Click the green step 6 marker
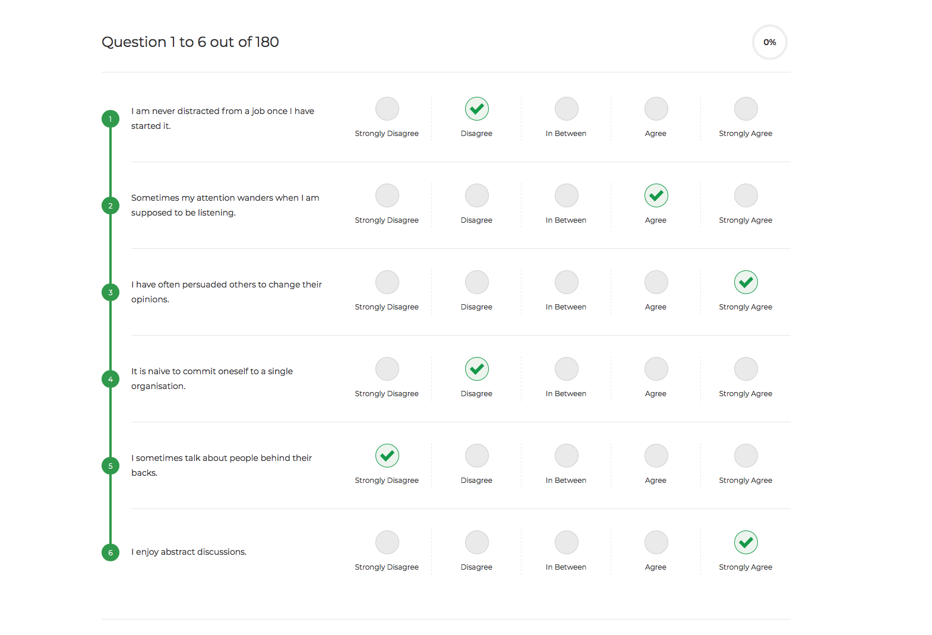Screen dimensions: 932x635 pos(110,552)
